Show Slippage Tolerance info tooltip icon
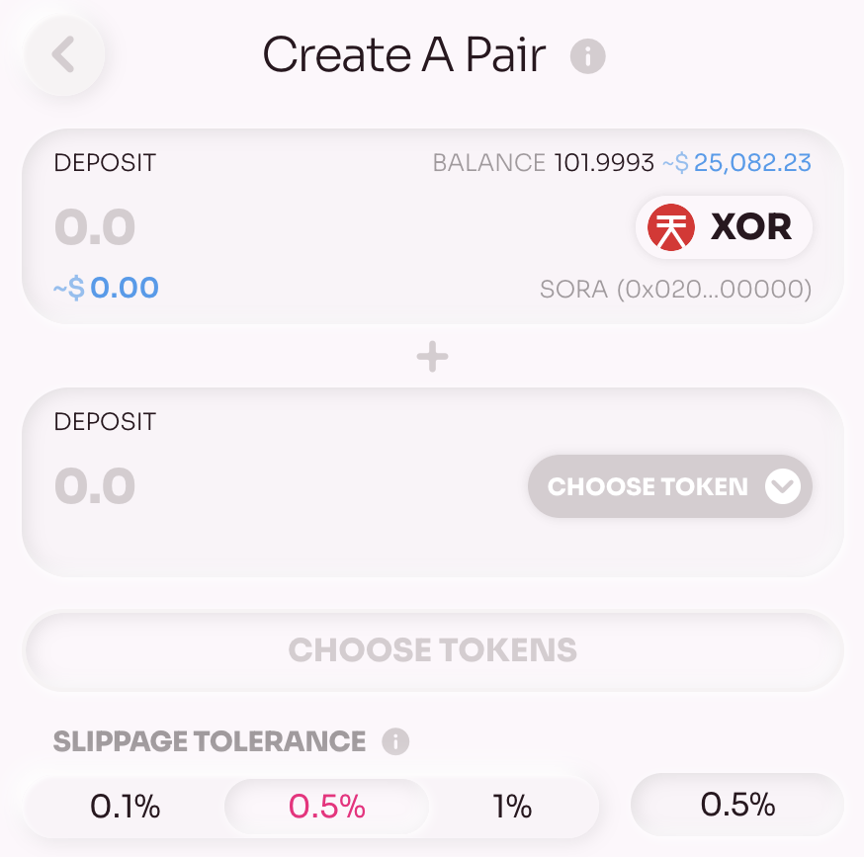The image size is (864, 857). coord(395,741)
